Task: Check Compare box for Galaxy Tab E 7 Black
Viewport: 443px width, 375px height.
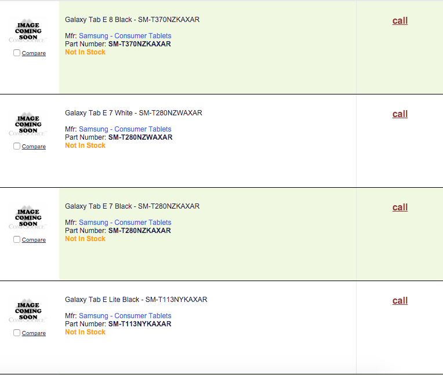Action: [x=17, y=239]
